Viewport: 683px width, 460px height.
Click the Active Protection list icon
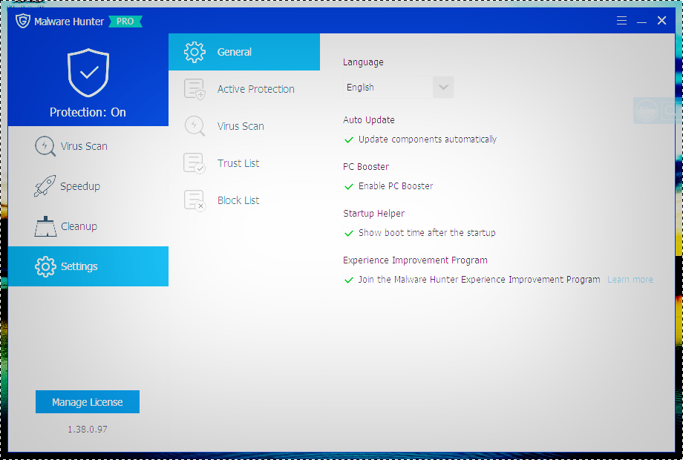195,89
